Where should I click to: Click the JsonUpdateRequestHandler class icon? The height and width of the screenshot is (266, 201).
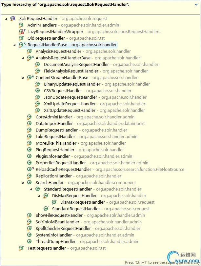[x=37, y=97]
